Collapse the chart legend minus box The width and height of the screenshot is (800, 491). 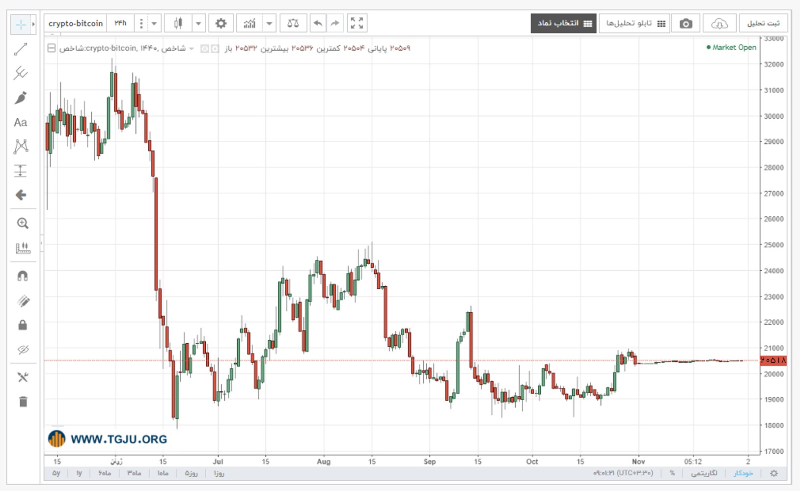(x=52, y=48)
